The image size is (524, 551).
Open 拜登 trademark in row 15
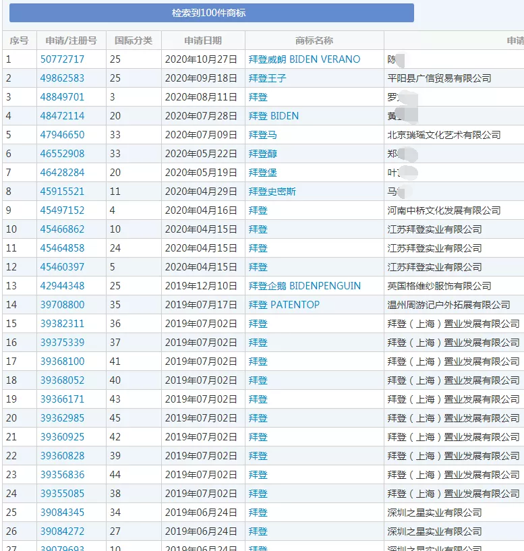point(258,324)
